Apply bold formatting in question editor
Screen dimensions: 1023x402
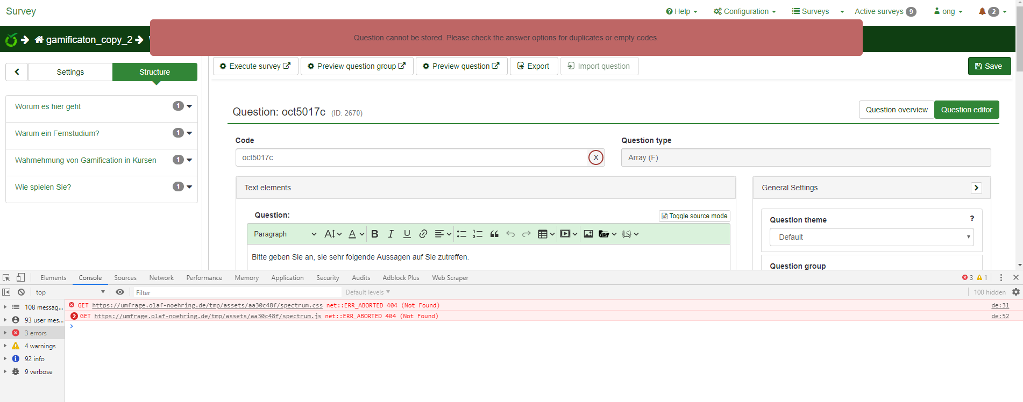375,234
